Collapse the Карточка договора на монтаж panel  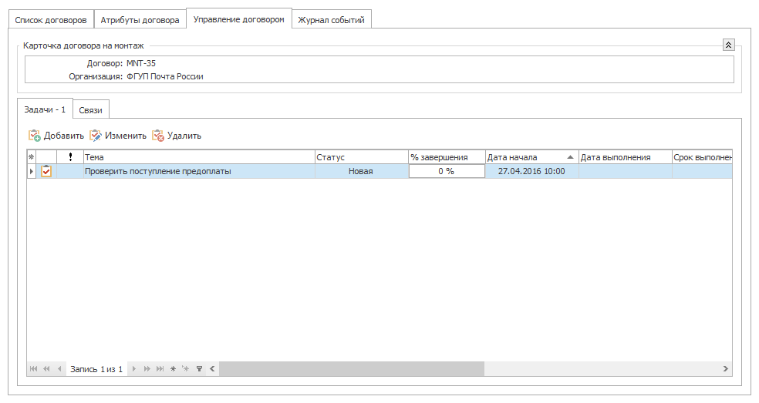tap(728, 45)
